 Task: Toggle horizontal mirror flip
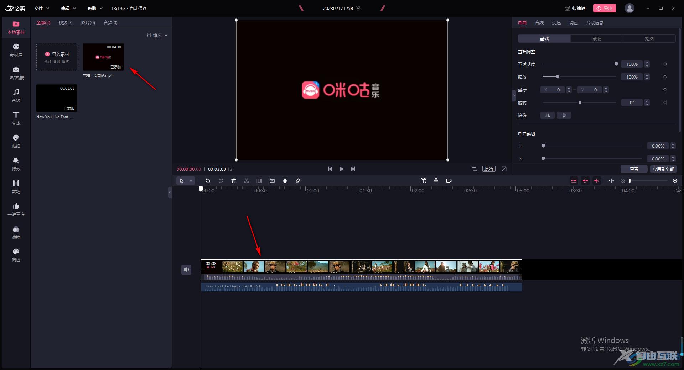click(x=548, y=115)
